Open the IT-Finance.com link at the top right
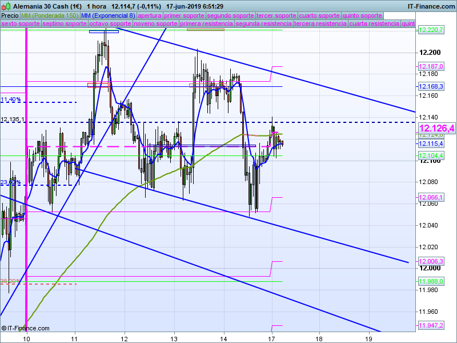Image resolution: width=457 pixels, height=343 pixels. (431, 6)
